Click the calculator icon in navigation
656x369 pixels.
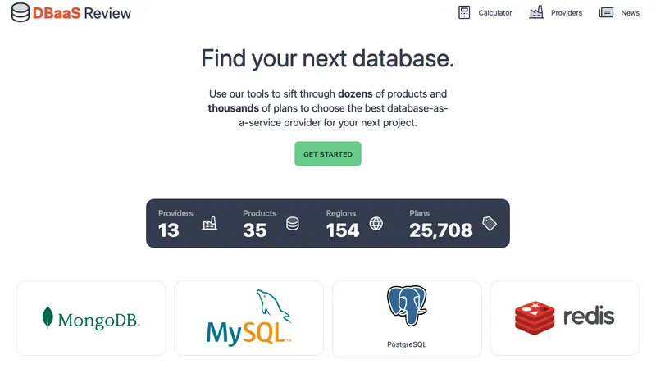[465, 13]
